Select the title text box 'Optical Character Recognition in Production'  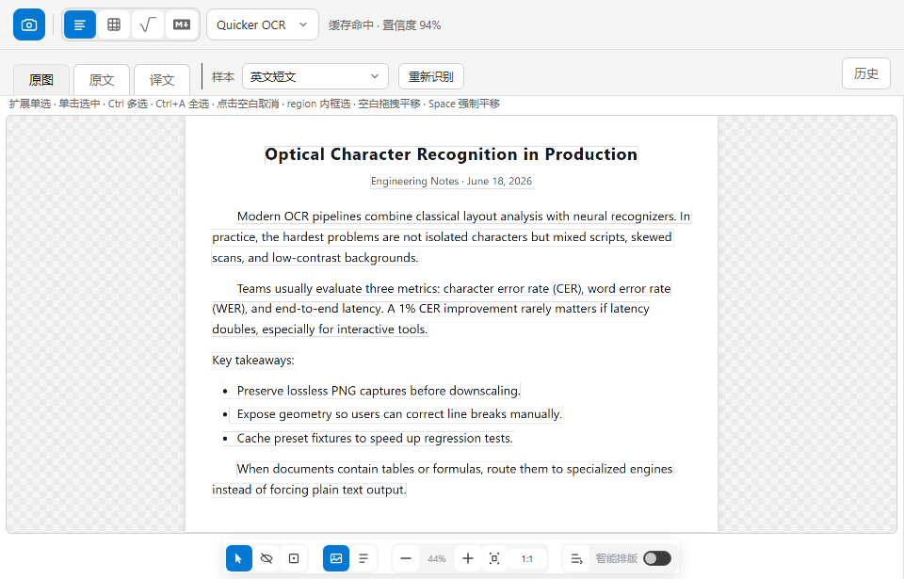click(451, 154)
